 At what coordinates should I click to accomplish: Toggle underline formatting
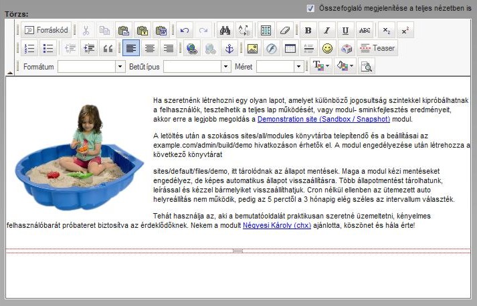tap(346, 30)
